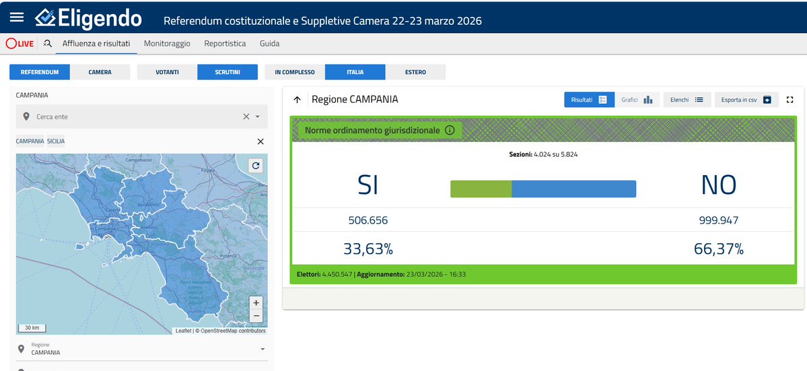Open the hamburger navigation menu

17,17
